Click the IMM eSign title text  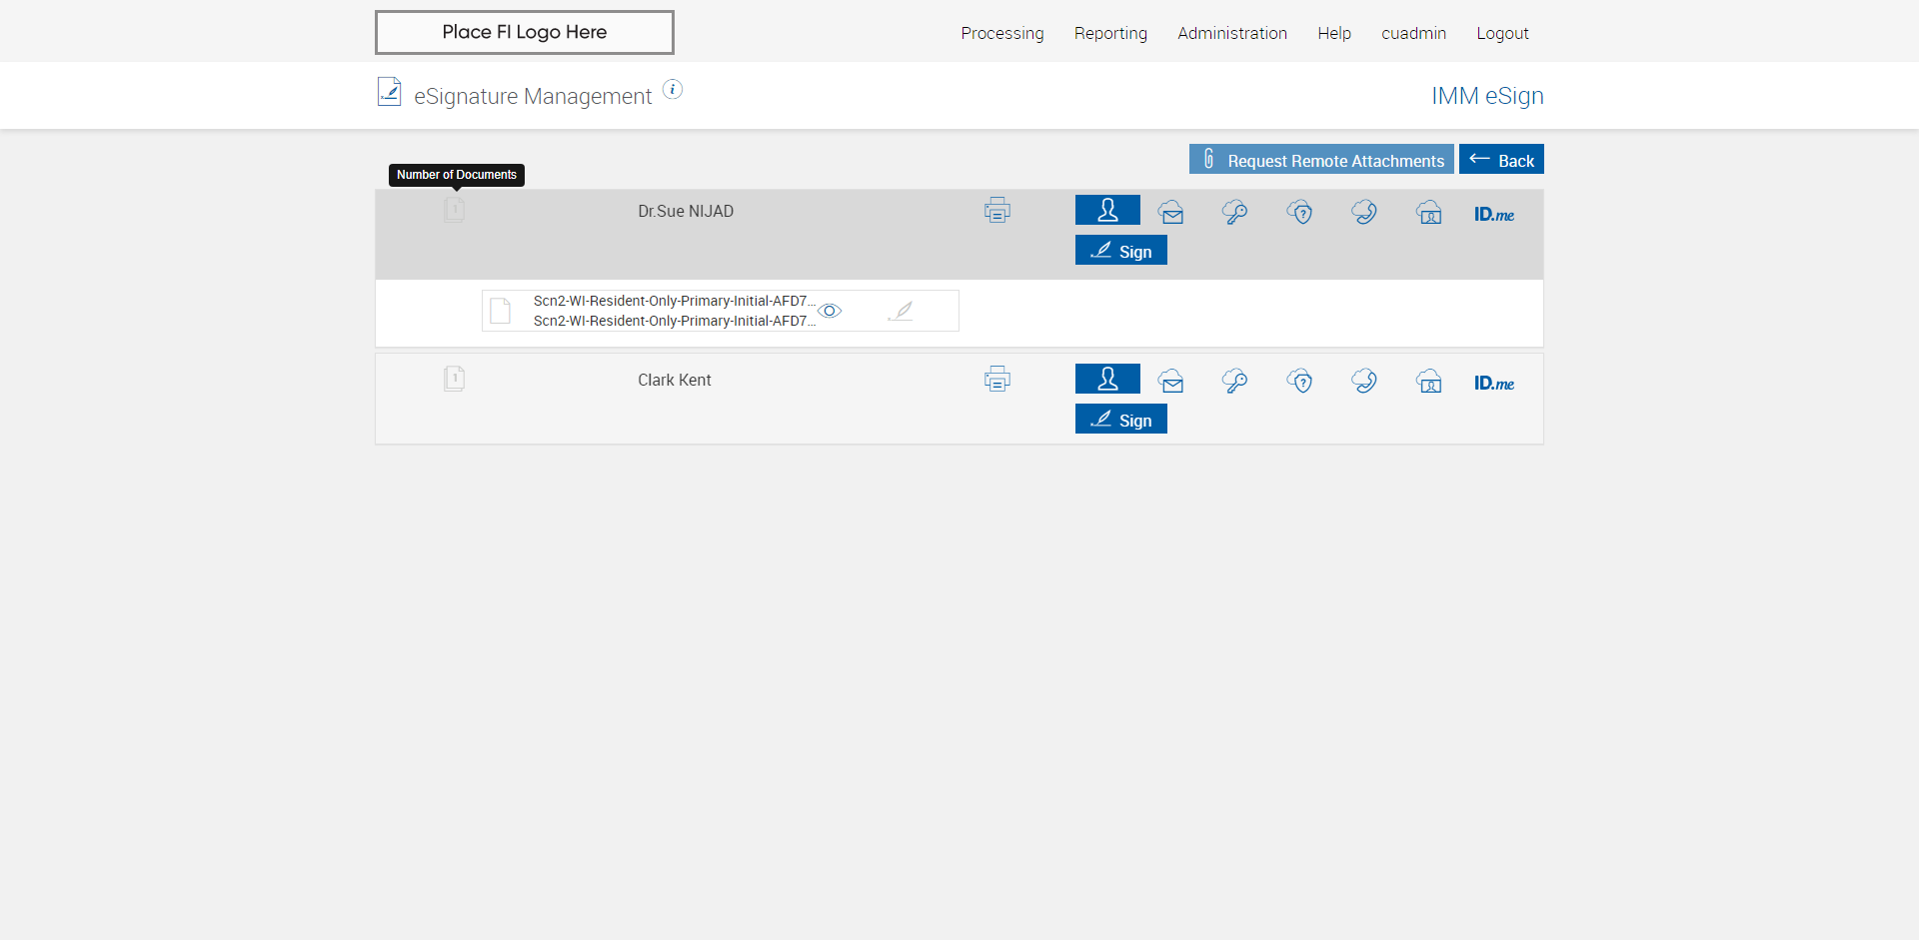[x=1487, y=96]
